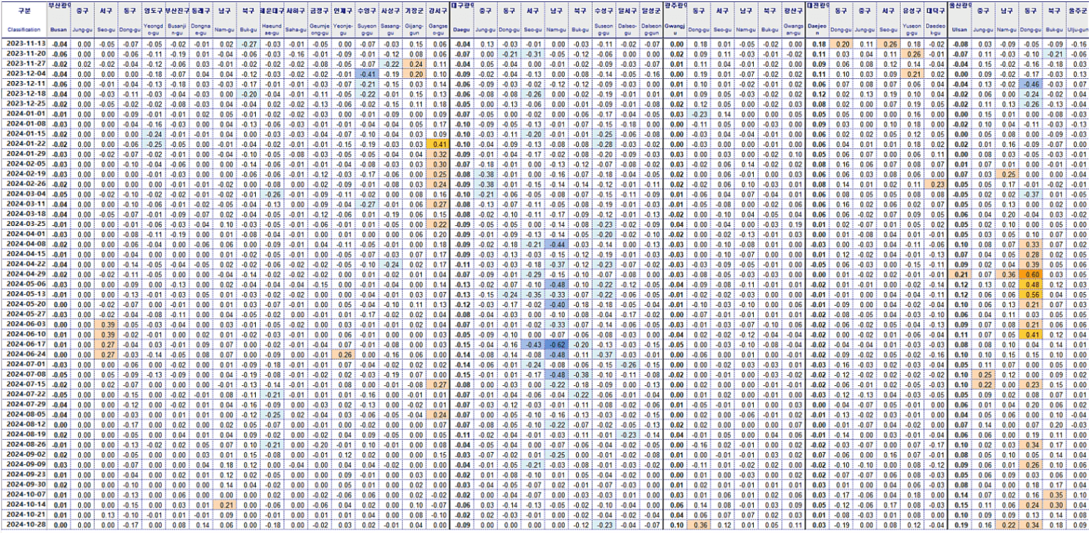
Task: Click the 2023-11-27 date row label
Action: pyautogui.click(x=23, y=63)
